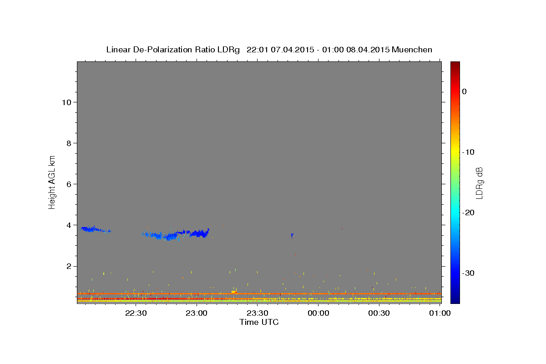Click the green region of the colorbar
The image size is (546, 364).
(455, 182)
